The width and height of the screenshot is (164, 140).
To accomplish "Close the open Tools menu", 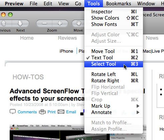I will click(94, 4).
